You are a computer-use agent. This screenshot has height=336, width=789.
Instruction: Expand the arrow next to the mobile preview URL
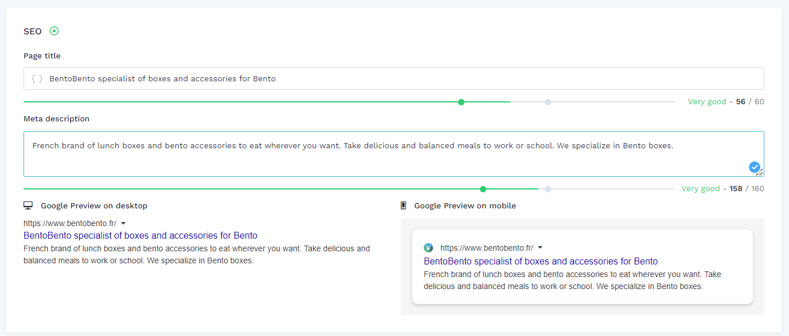click(x=540, y=248)
